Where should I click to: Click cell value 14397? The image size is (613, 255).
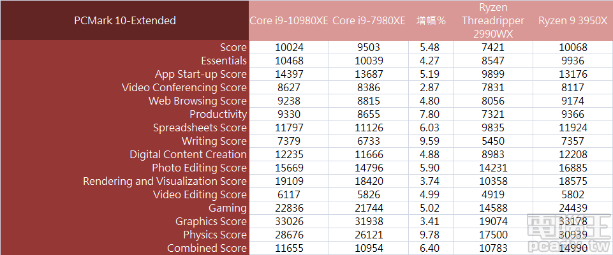(x=289, y=74)
